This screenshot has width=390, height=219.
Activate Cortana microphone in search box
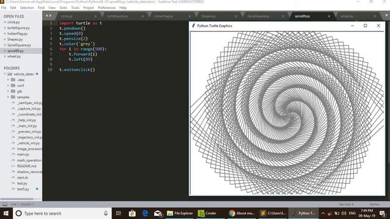(x=105, y=214)
